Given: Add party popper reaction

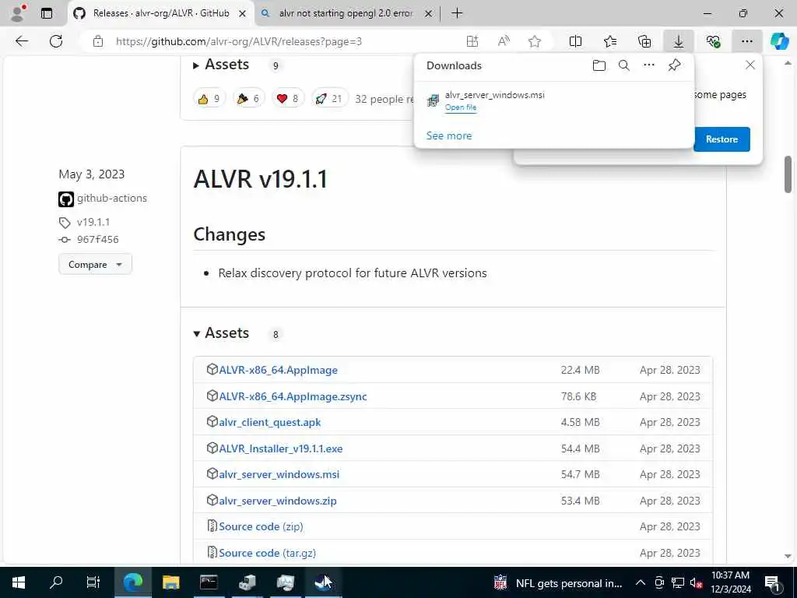Looking at the screenshot, I should [x=248, y=99].
